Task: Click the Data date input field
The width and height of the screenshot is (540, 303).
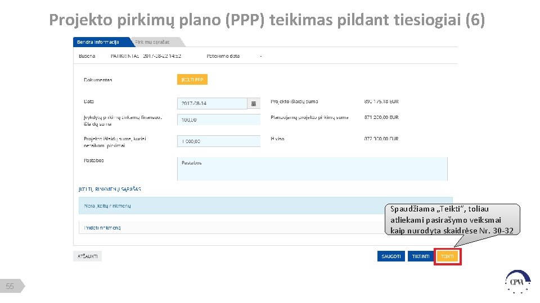Action: 212,104
